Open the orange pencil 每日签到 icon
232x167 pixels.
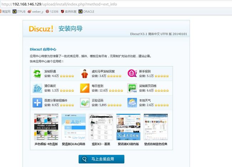click(85, 88)
